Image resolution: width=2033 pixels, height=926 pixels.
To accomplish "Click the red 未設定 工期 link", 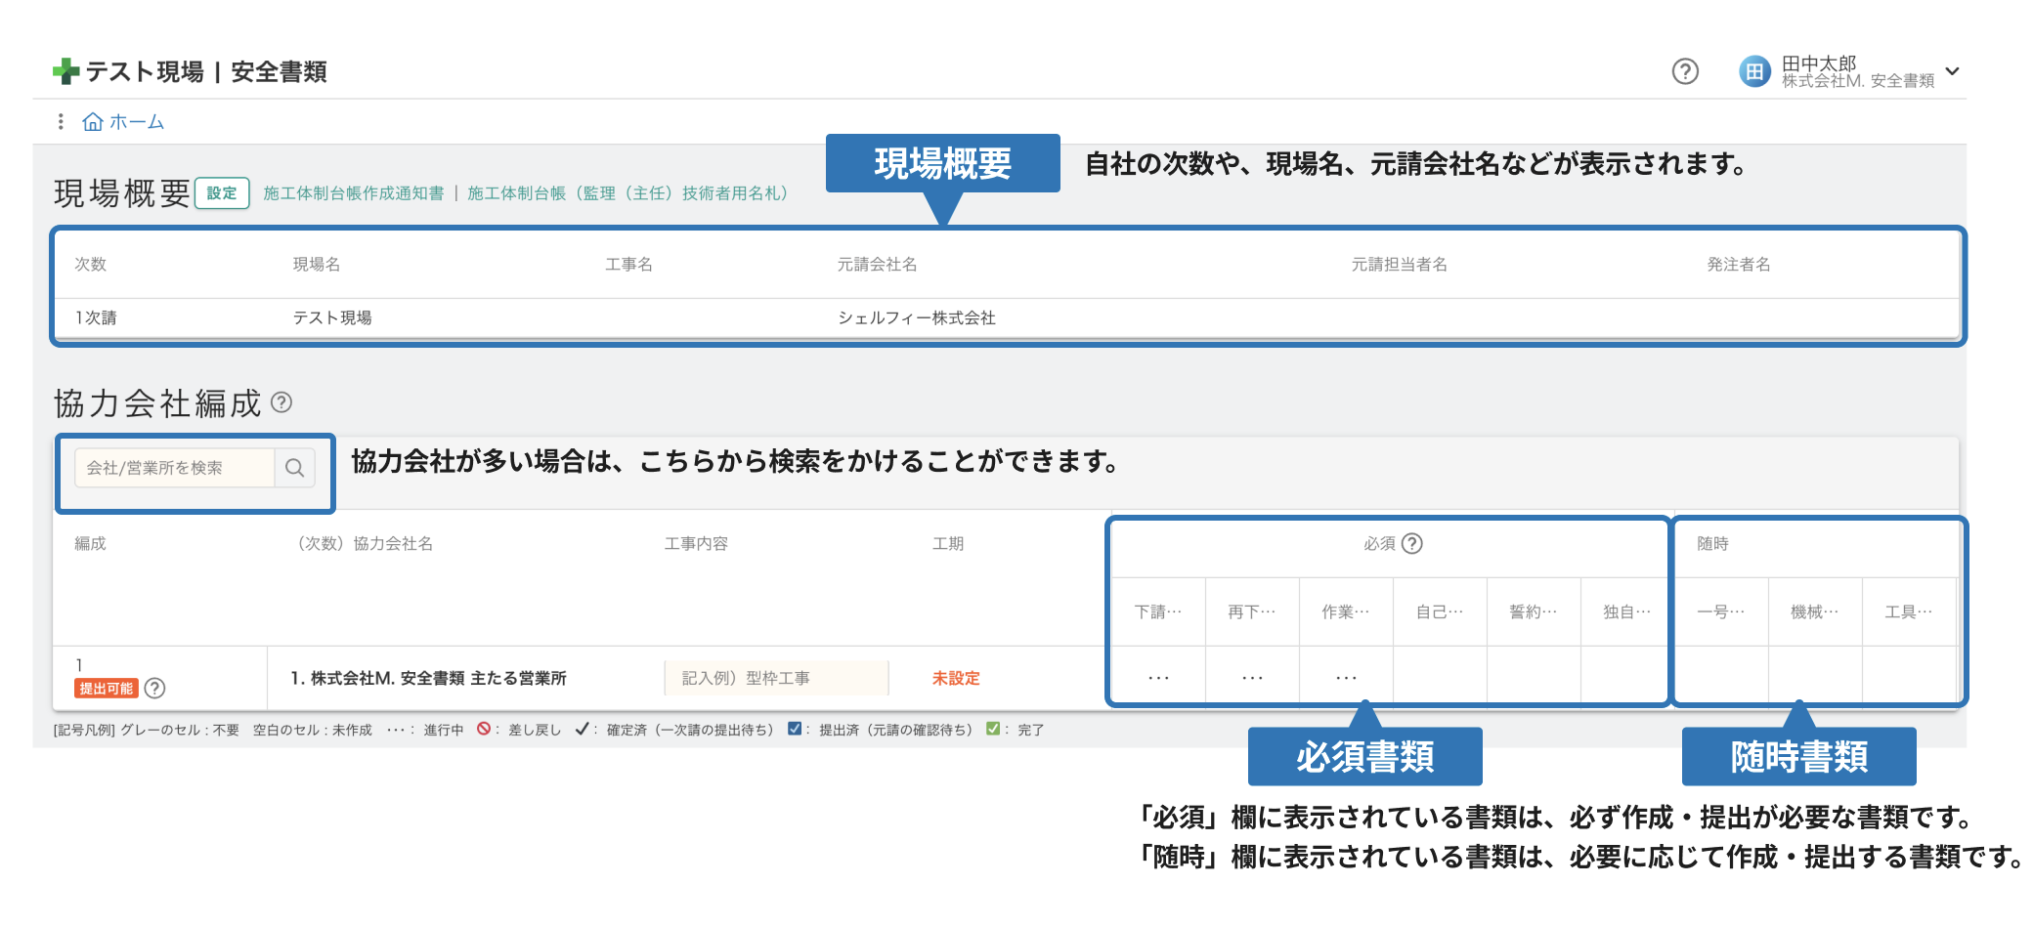I will click(955, 678).
